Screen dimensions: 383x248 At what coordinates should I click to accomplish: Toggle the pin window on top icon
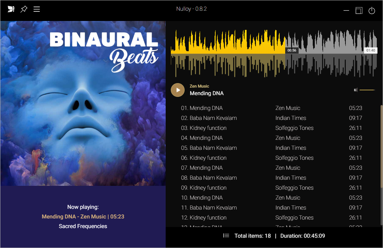tap(24, 9)
